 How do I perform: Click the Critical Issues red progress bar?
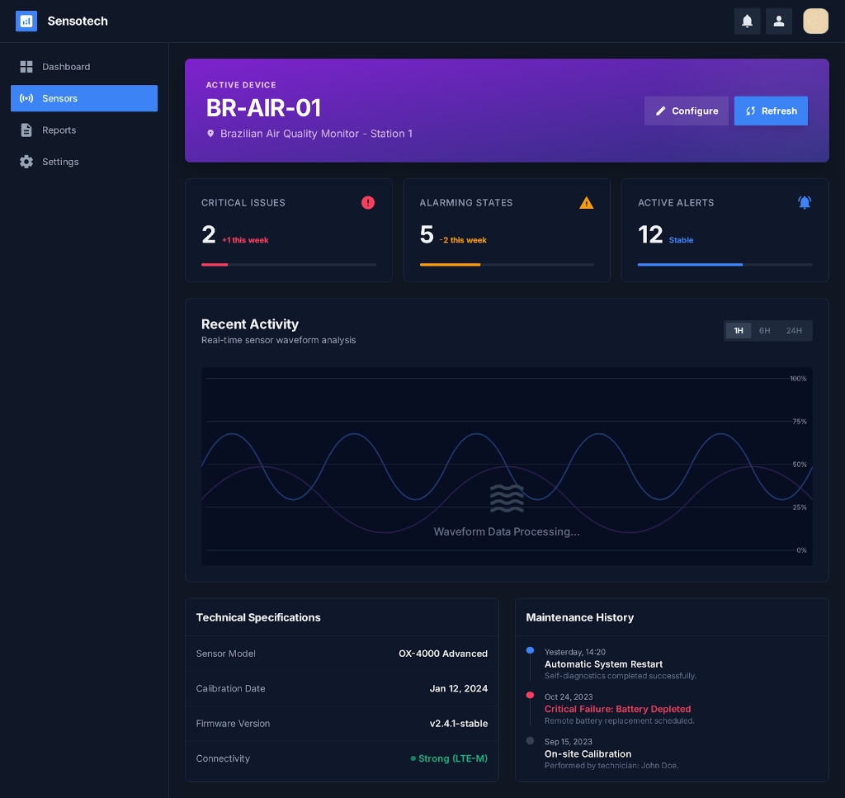(215, 265)
